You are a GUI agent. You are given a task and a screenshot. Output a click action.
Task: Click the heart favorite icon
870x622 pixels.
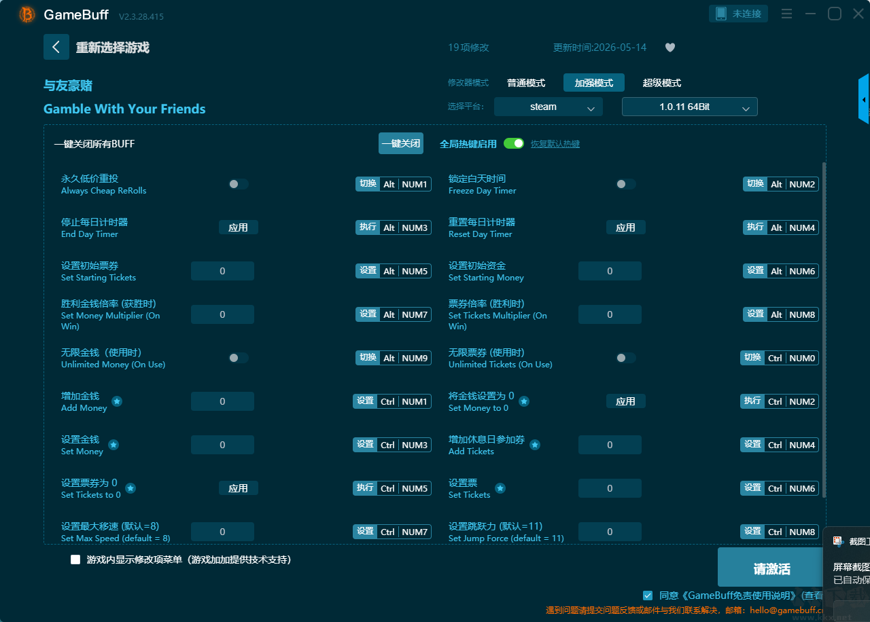click(670, 48)
